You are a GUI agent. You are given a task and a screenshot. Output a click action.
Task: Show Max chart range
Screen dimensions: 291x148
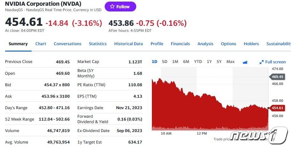point(230,62)
